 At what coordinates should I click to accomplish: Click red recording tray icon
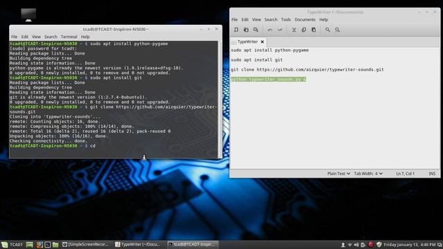(371, 244)
